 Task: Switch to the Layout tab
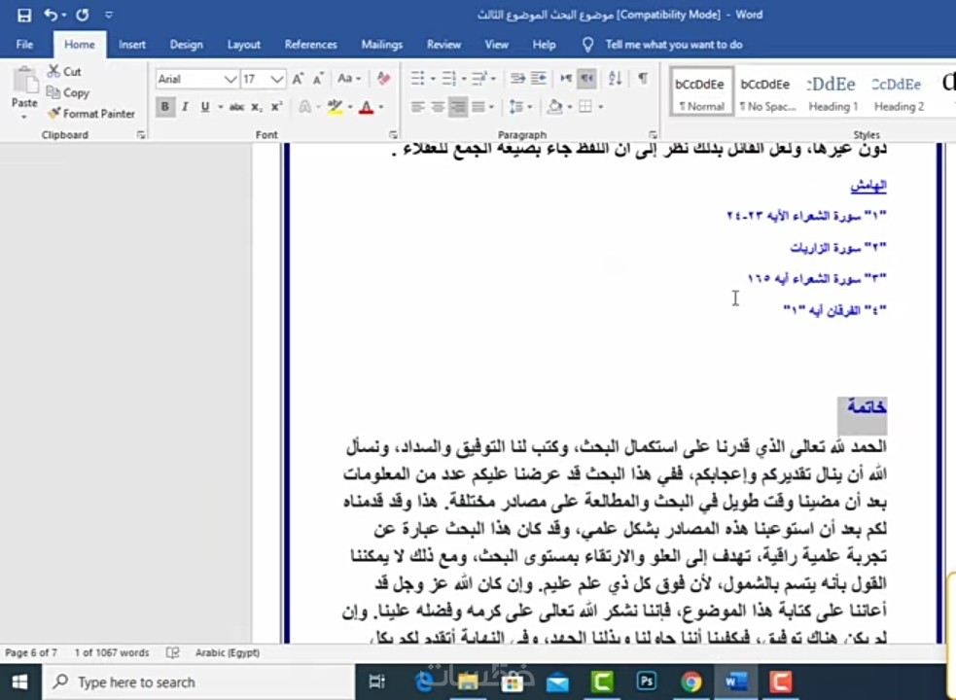(x=244, y=45)
